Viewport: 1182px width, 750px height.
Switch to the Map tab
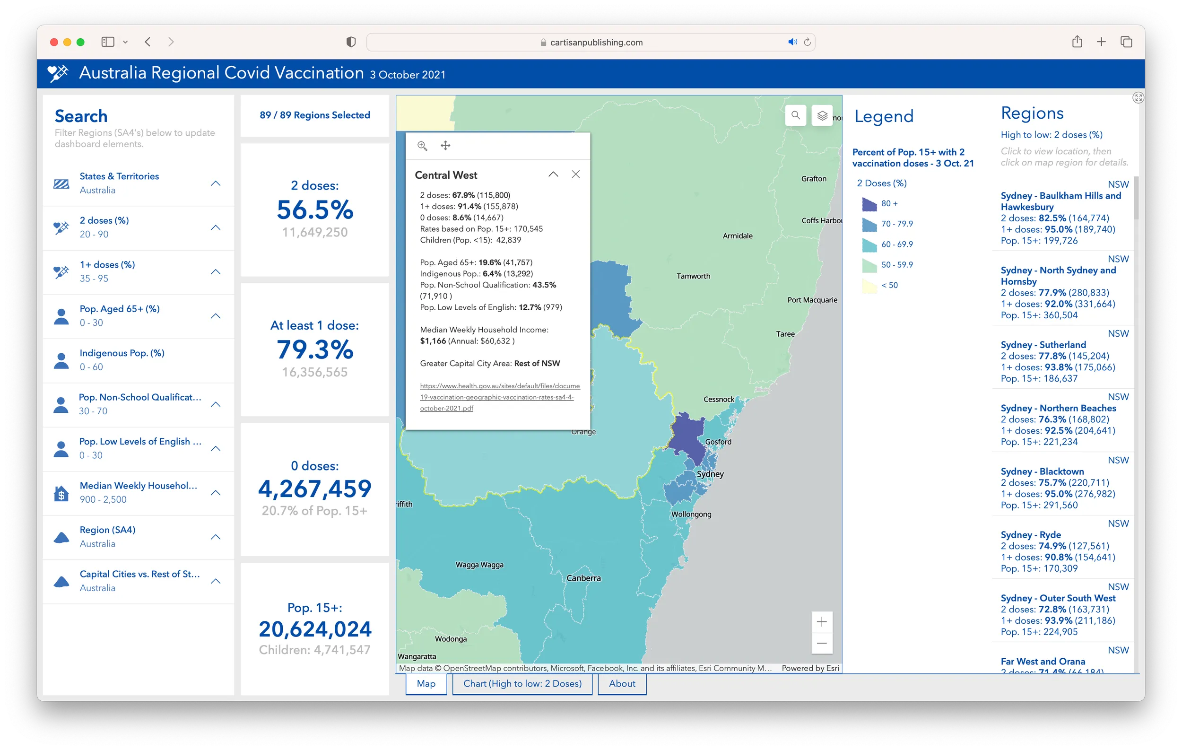click(426, 683)
